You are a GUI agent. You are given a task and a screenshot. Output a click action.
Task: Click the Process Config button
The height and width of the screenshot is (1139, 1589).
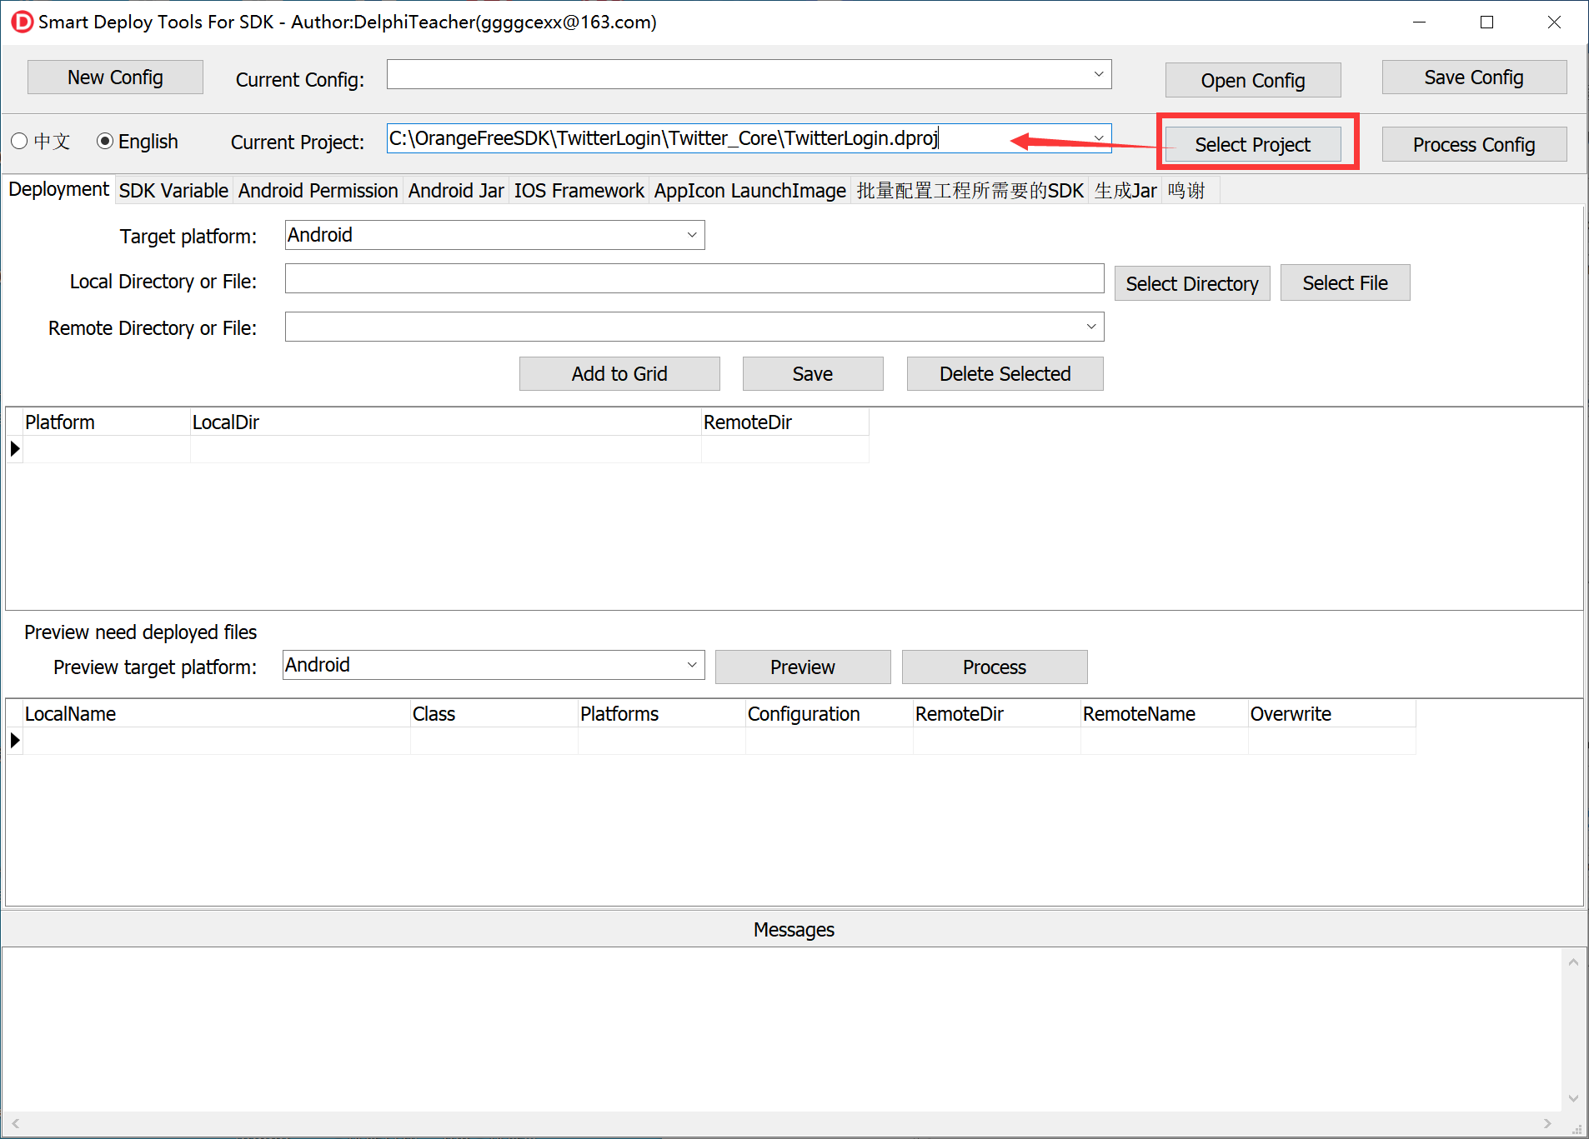pos(1474,144)
